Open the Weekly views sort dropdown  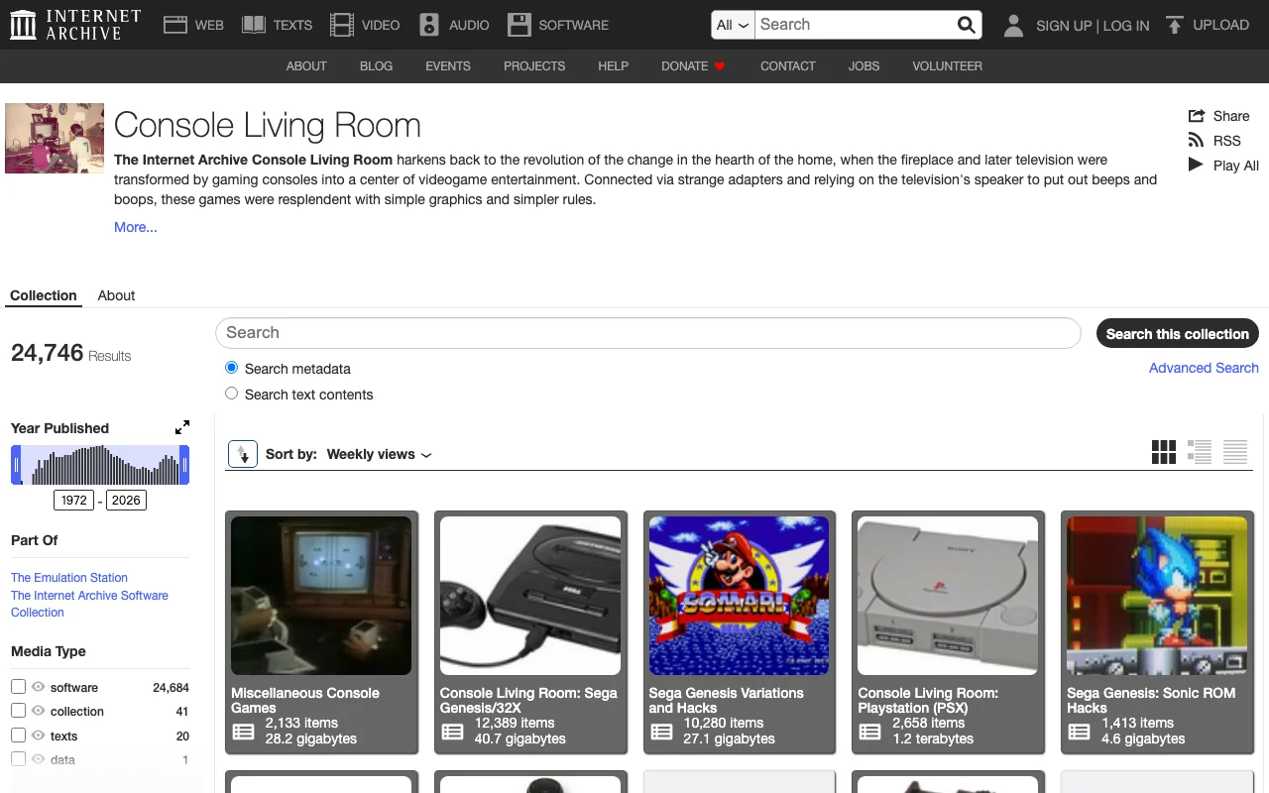pyautogui.click(x=380, y=454)
